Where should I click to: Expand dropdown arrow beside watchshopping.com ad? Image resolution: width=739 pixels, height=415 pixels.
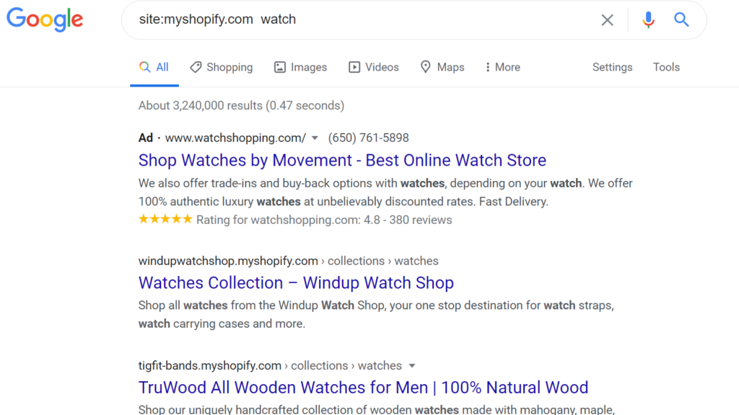(x=315, y=138)
